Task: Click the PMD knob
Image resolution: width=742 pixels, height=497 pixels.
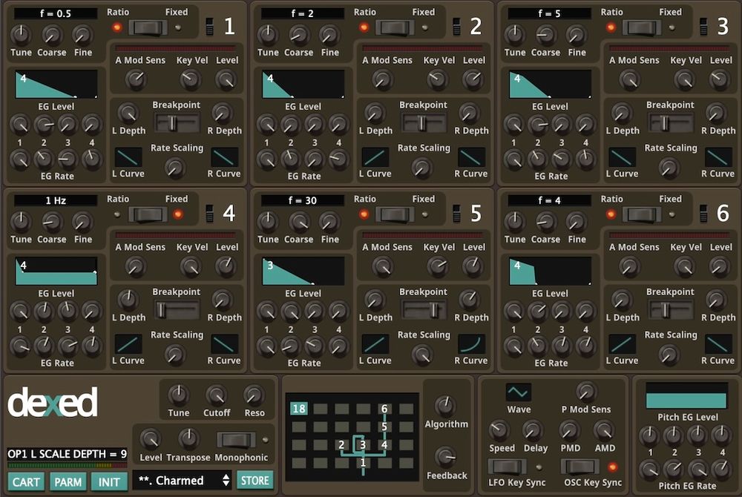Action: tap(569, 429)
